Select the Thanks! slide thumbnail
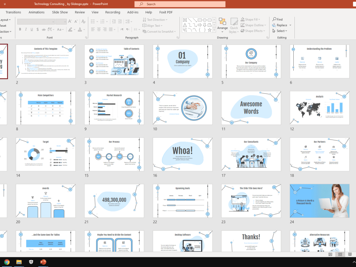356x267 pixels. 251,241
